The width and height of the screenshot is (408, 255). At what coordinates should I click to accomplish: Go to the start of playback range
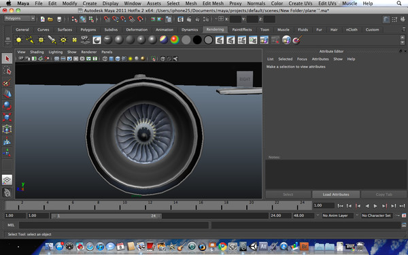[340, 206]
